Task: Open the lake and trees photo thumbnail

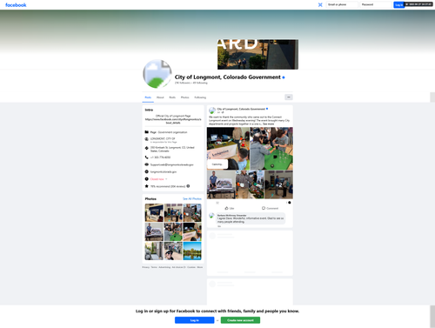Action: click(192, 251)
